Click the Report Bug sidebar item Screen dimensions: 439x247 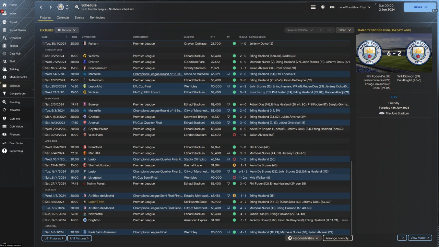16,151
